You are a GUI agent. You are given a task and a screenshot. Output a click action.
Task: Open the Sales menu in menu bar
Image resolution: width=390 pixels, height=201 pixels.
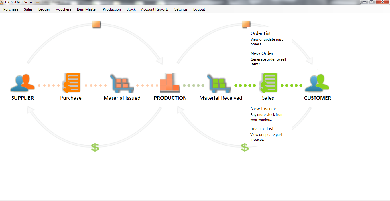coord(28,9)
